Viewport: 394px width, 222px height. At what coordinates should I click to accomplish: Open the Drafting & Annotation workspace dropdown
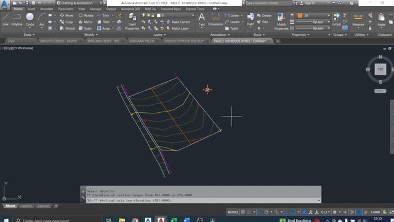pyautogui.click(x=79, y=3)
